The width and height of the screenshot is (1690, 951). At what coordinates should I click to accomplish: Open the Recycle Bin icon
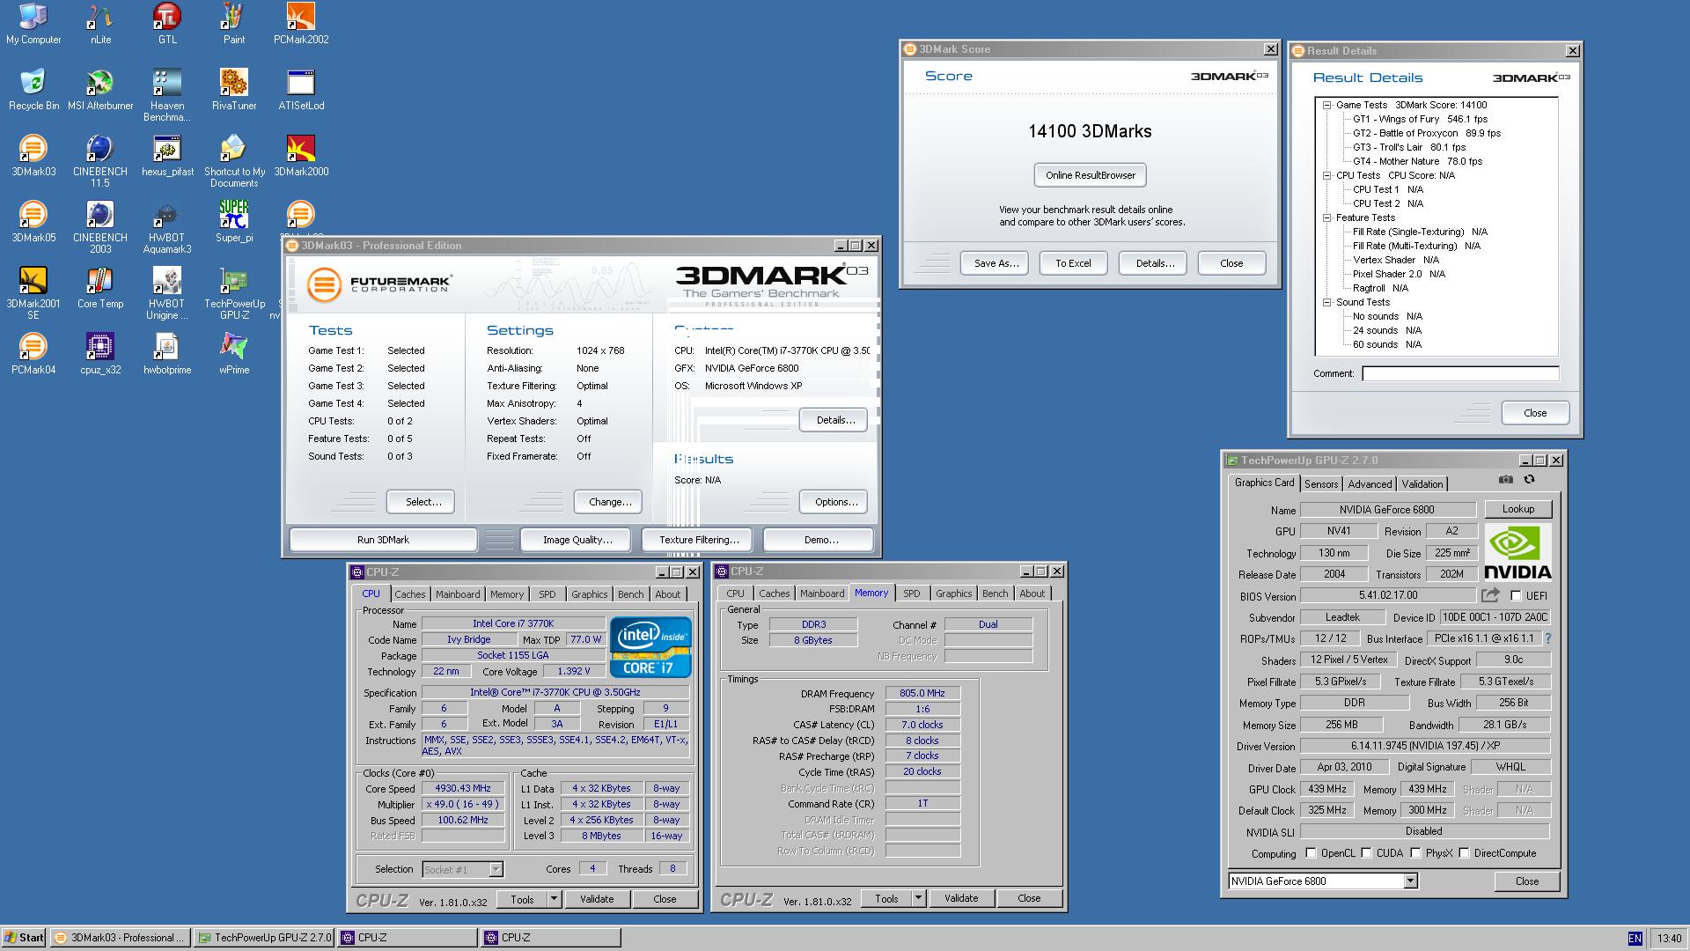click(x=33, y=90)
